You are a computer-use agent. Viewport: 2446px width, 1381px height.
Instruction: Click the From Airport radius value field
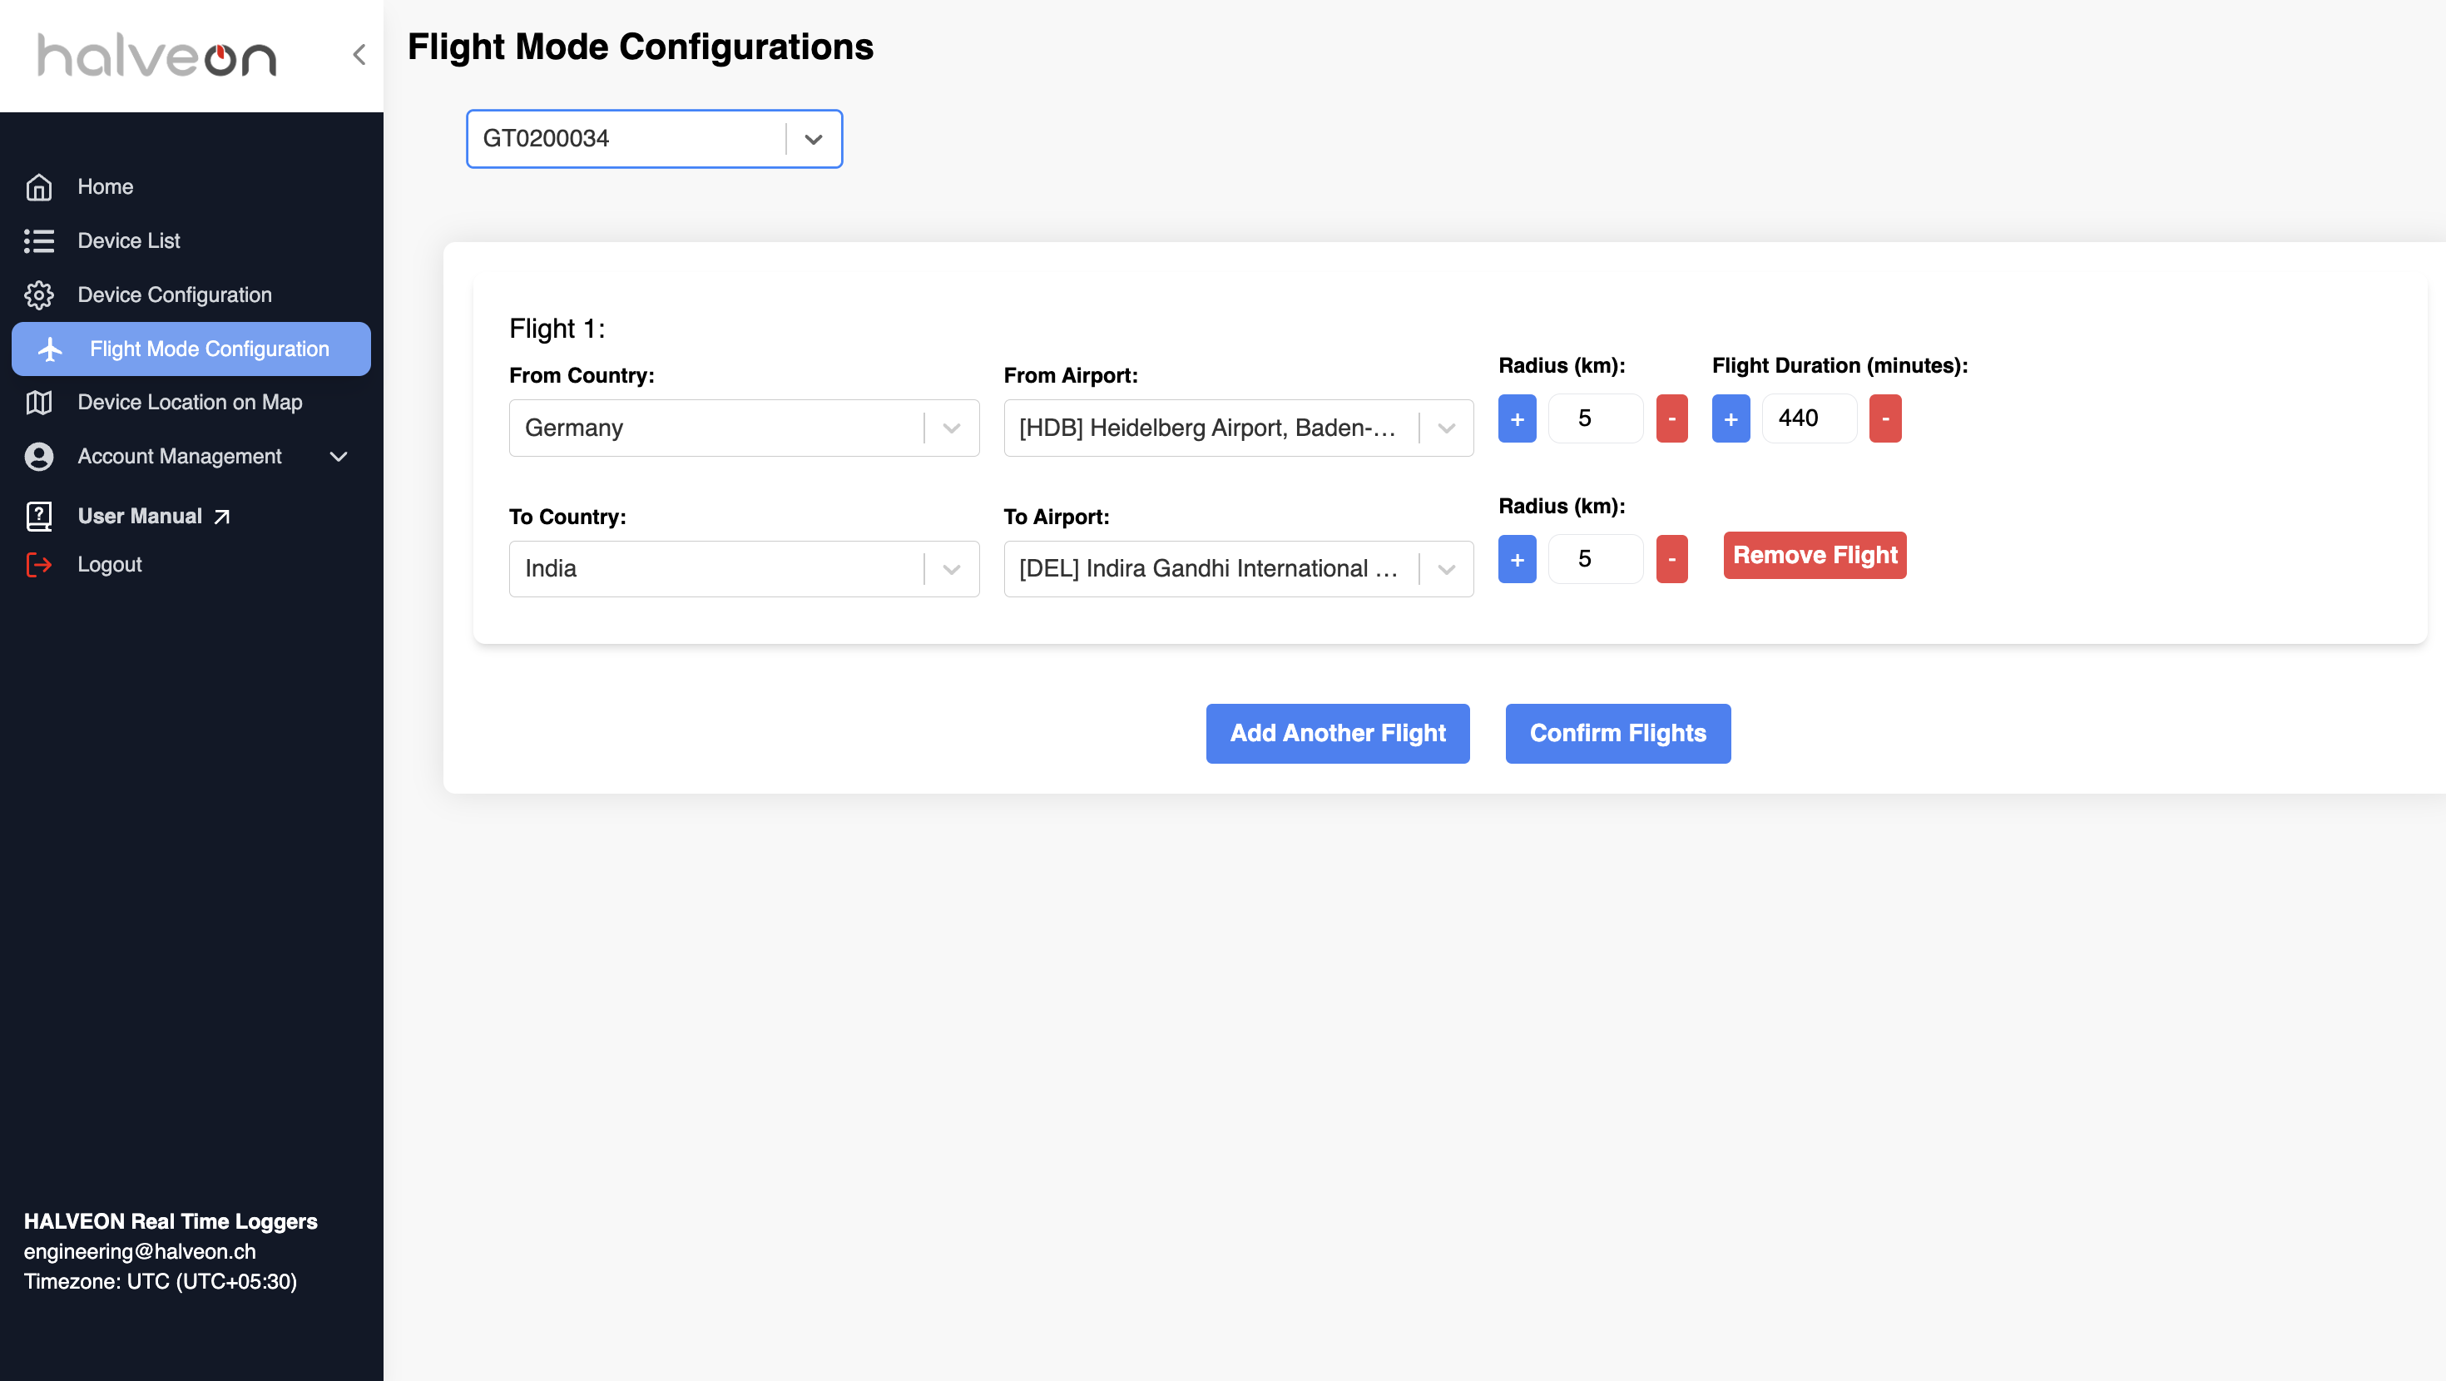click(1597, 418)
